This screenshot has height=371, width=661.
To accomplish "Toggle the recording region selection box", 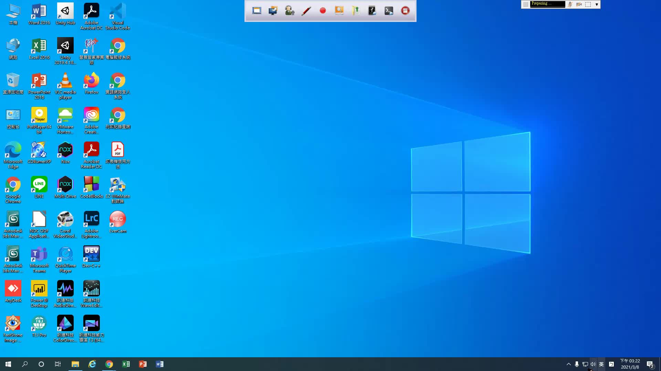I will point(588,4).
